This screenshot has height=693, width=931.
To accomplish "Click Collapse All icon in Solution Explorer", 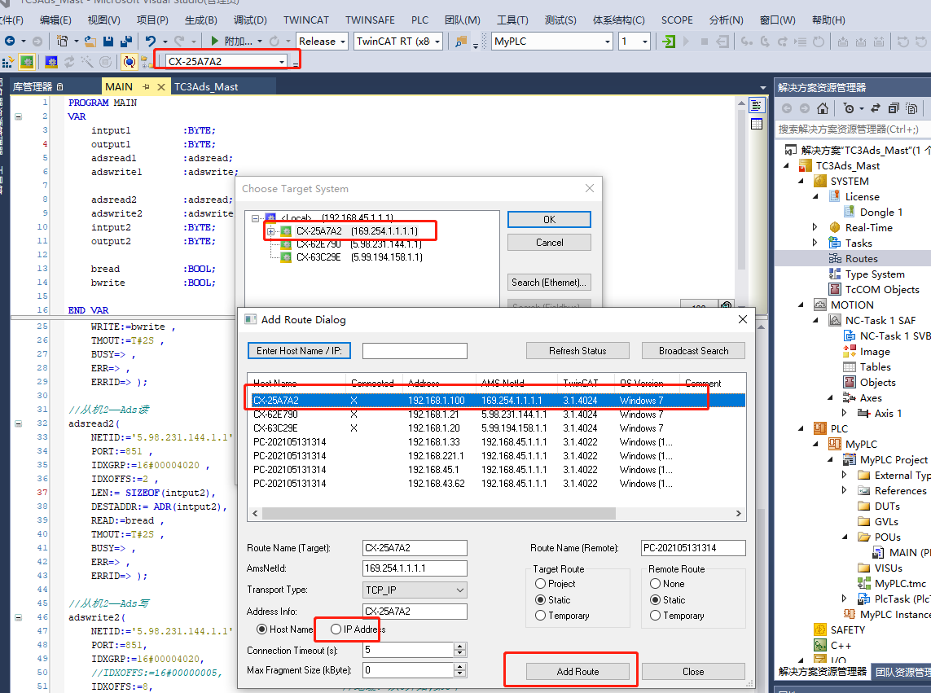I will coord(894,108).
